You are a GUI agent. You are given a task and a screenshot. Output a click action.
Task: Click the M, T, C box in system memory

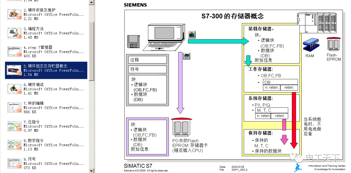pos(271,110)
